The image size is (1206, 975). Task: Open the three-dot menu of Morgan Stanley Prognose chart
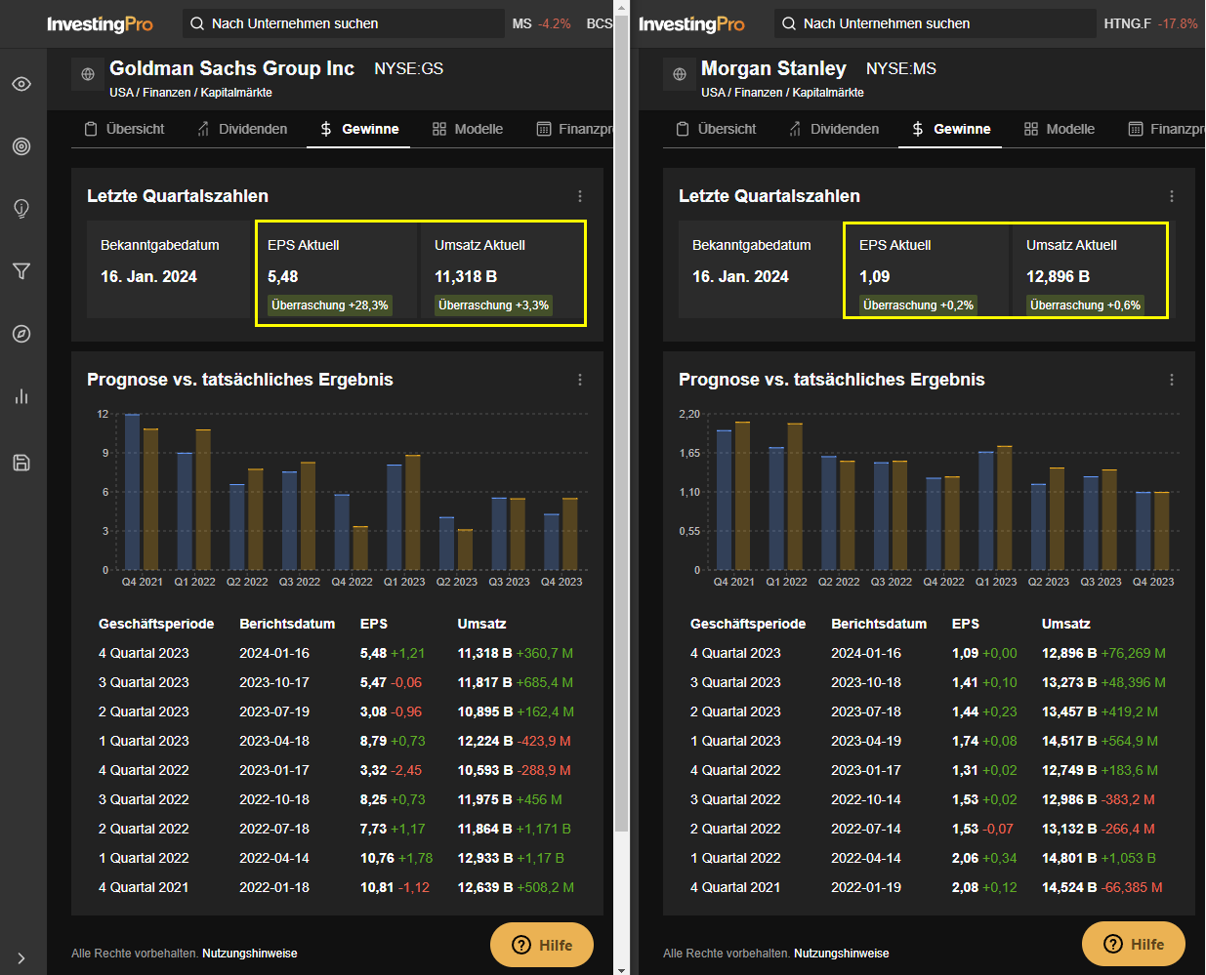(x=1172, y=380)
